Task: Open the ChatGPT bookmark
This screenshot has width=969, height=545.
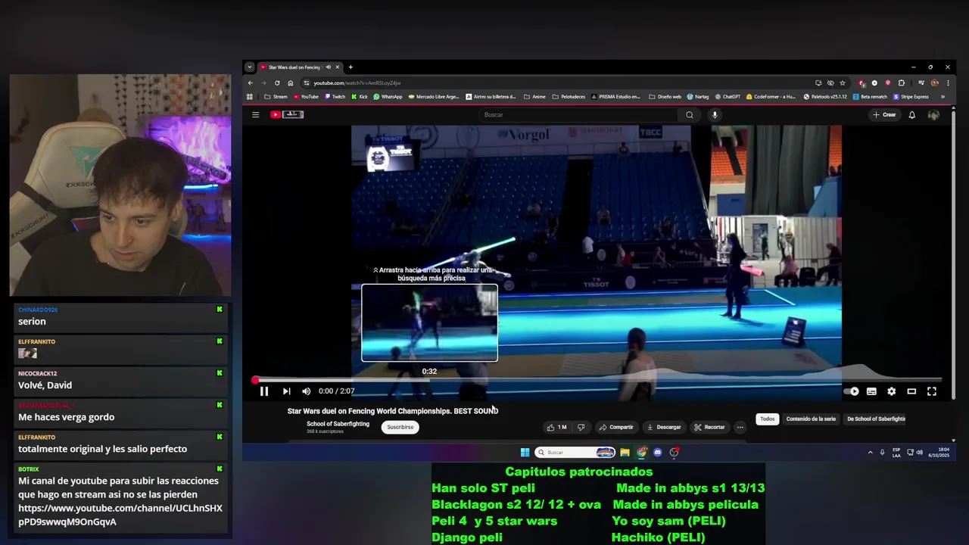Action: (x=727, y=97)
